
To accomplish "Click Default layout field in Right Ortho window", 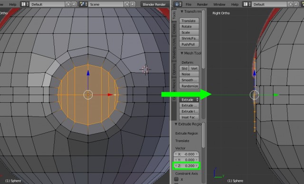I will pos(269,4).
